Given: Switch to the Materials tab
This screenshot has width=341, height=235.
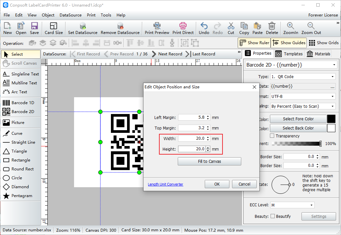Looking at the screenshot, I should point(318,54).
